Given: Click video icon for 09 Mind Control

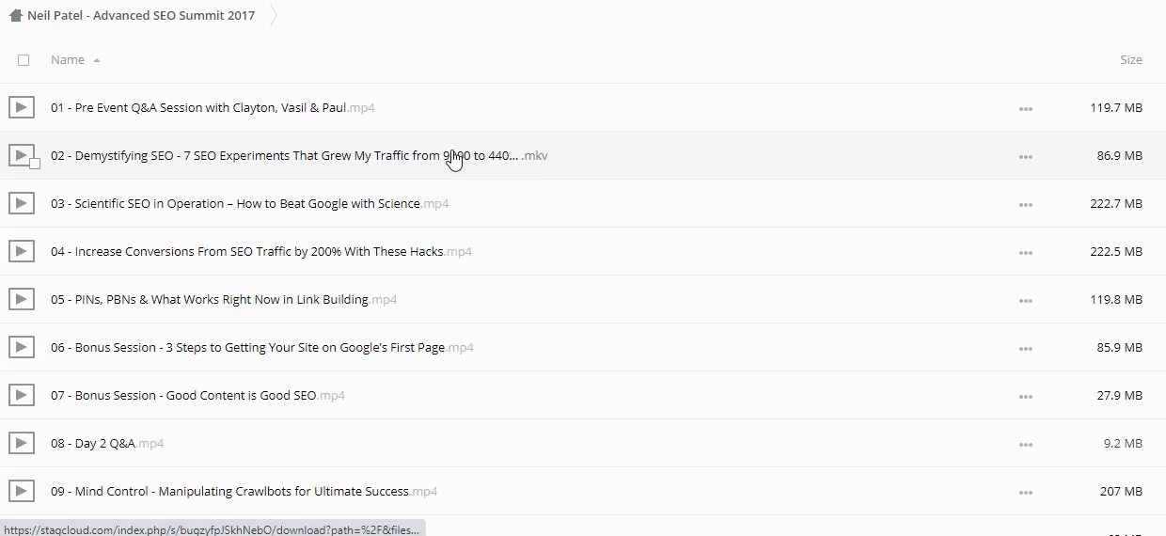Looking at the screenshot, I should pos(22,491).
